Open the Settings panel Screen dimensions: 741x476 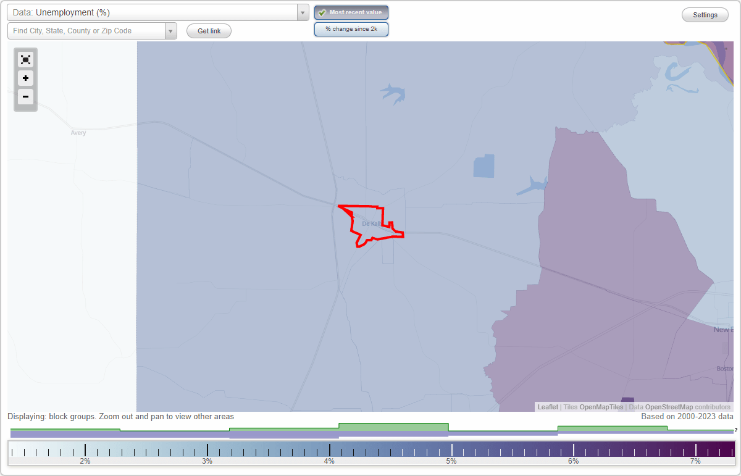click(x=705, y=14)
